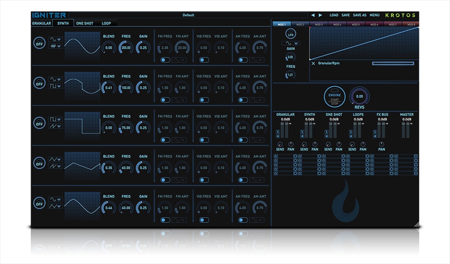Switch to the MOD 8 modulator tab
Screen dimensions: 450x264
coord(411,24)
